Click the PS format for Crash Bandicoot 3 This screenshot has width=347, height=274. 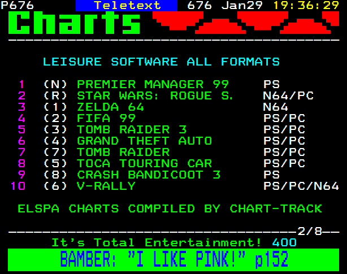coord(271,175)
